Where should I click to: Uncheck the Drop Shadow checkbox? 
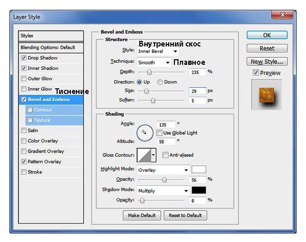[x=23, y=58]
